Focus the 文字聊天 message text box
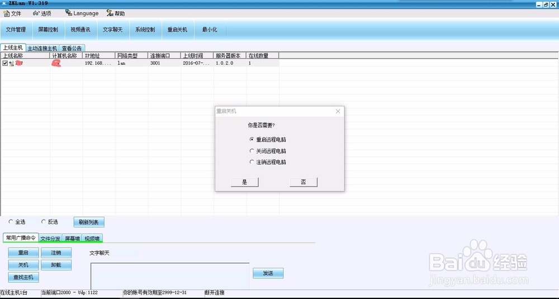 [x=170, y=276]
